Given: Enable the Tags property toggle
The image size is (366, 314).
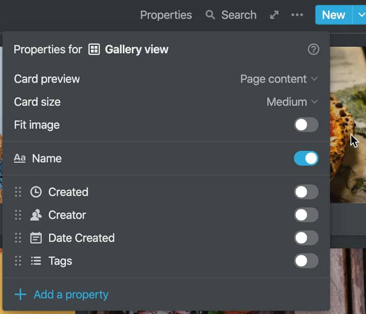Looking at the screenshot, I should click(x=306, y=261).
